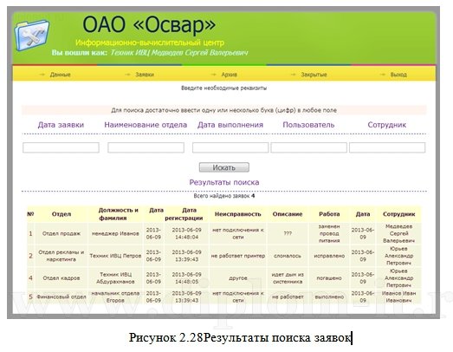Select the ??? description cell
Image resolution: width=453 pixels, height=352 pixels.
coord(288,233)
